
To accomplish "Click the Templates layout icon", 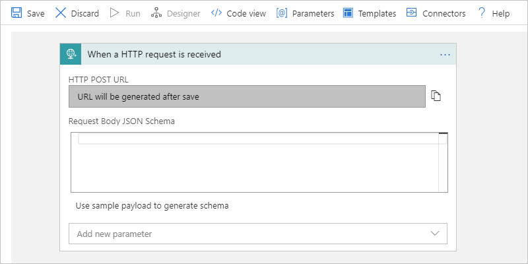I will (x=348, y=13).
